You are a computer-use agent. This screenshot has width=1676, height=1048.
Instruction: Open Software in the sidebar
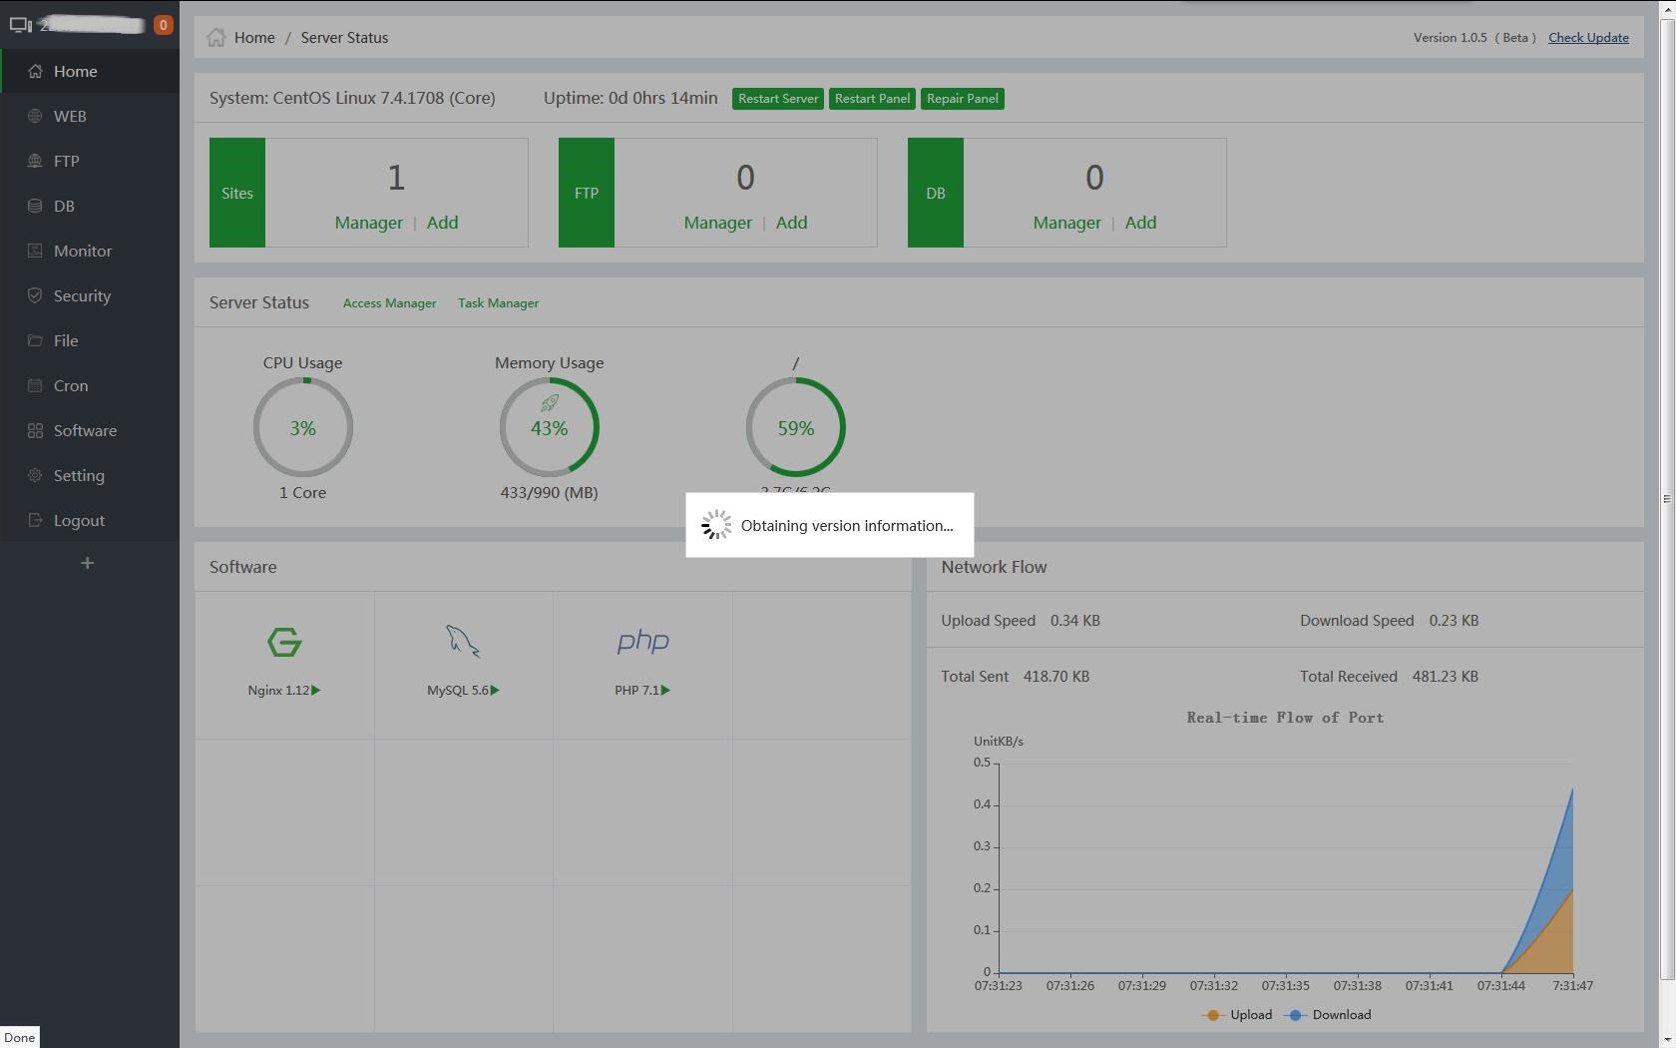tap(90, 430)
